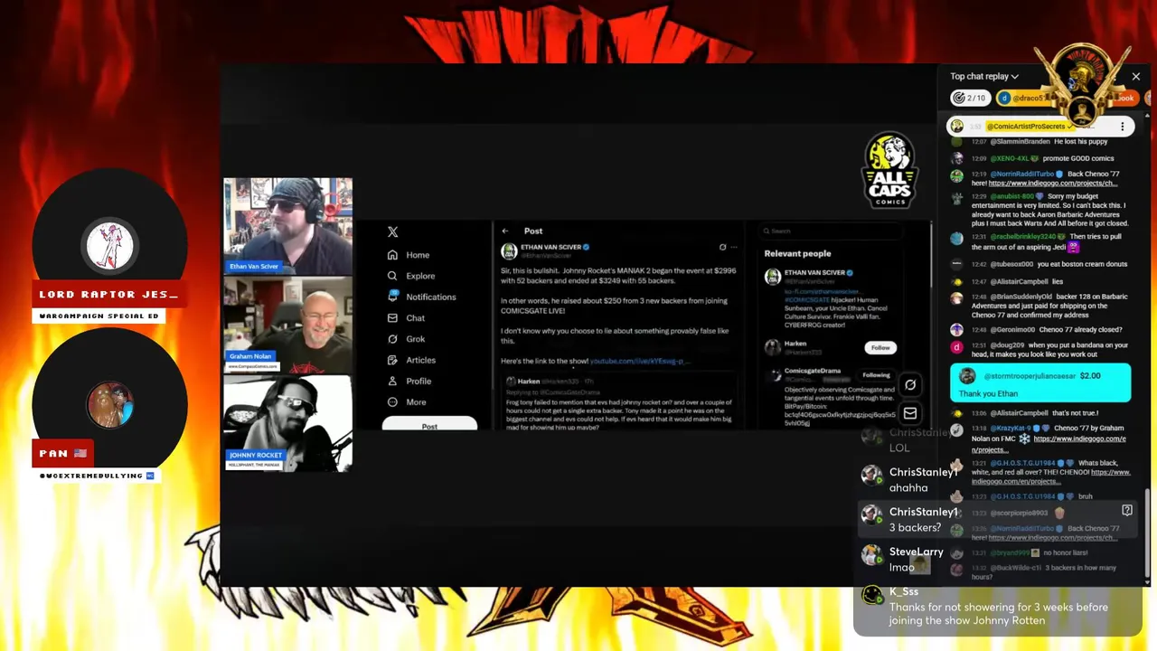
Task: Click @tubesox000 'you eat boston cream donuts' message
Action: 1038,264
